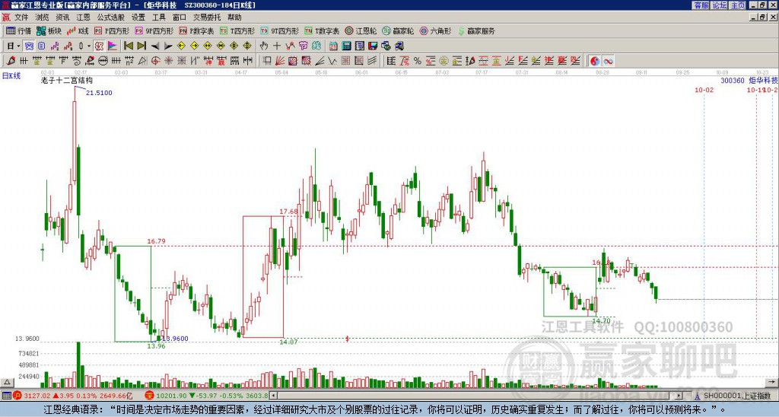Image resolution: width=779 pixels, height=417 pixels.
Task: Toggle the yin-yang taiji button
Action: (x=595, y=61)
